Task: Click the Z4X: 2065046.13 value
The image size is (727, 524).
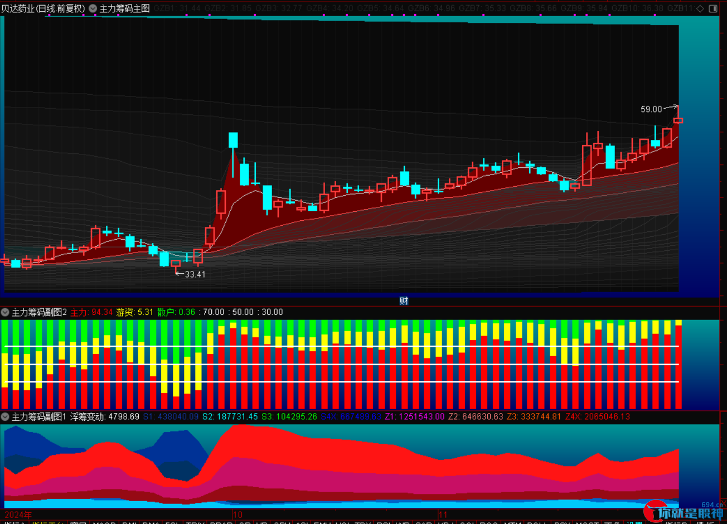Action: coord(598,416)
